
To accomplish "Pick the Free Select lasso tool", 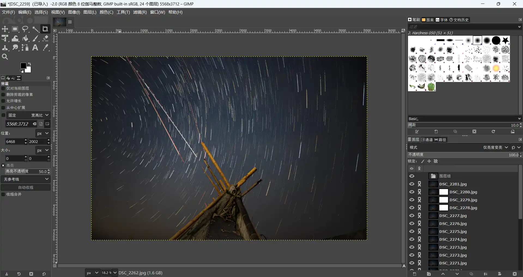I will [x=25, y=29].
